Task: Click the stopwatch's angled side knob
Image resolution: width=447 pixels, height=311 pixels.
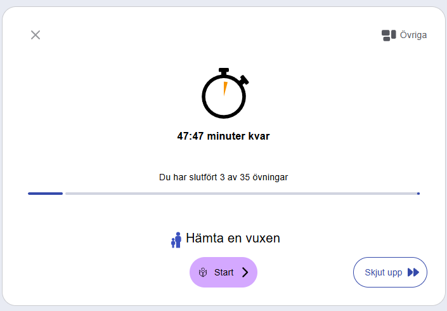Action: pos(244,79)
